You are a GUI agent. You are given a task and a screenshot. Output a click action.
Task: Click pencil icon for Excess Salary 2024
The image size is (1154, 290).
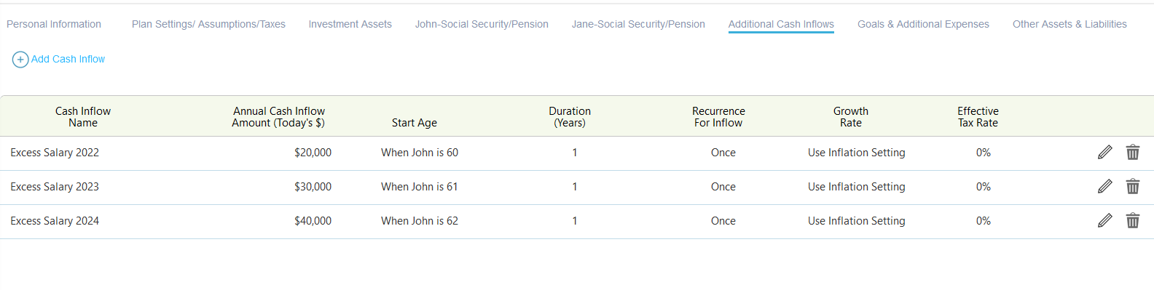[x=1105, y=220]
